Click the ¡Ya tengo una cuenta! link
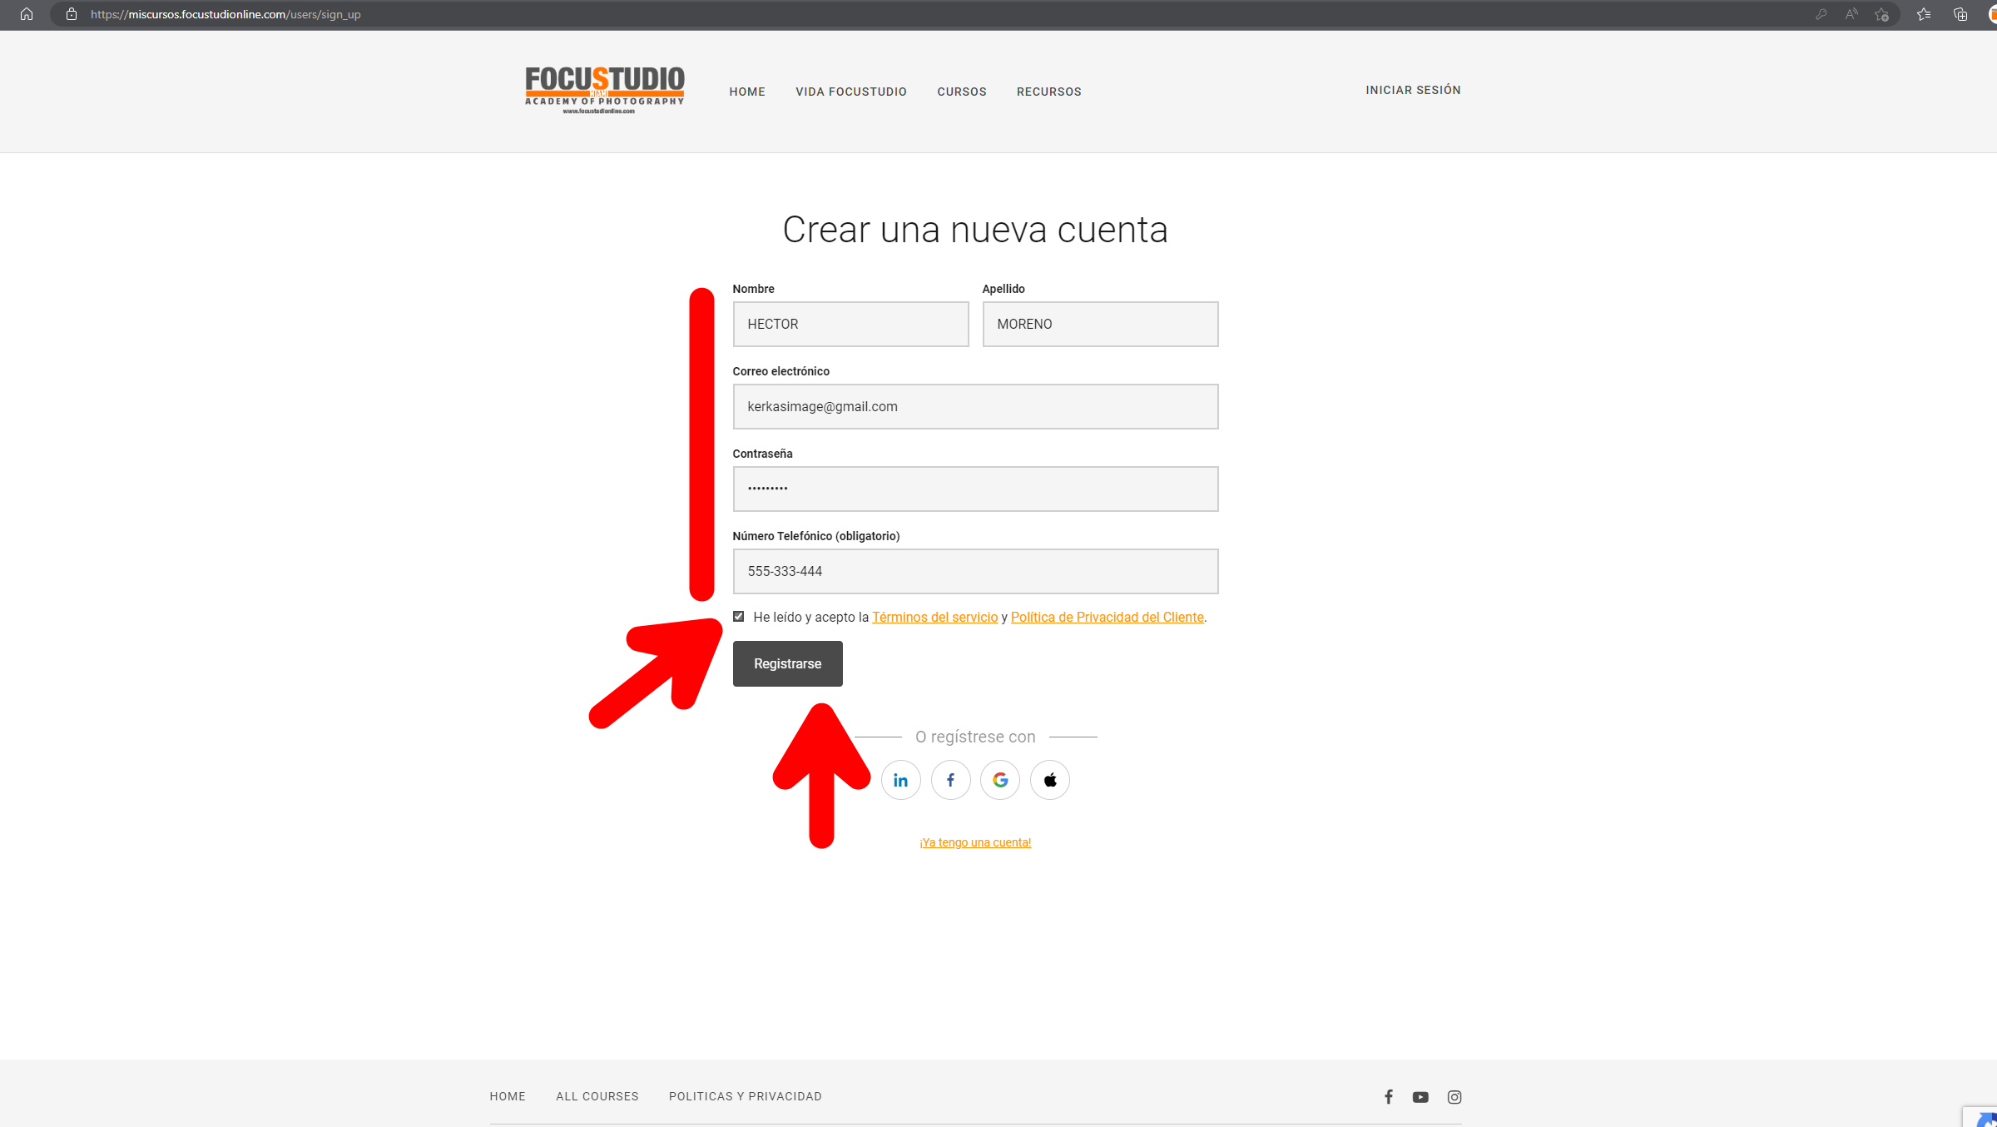The height and width of the screenshot is (1127, 1997). pyautogui.click(x=975, y=842)
